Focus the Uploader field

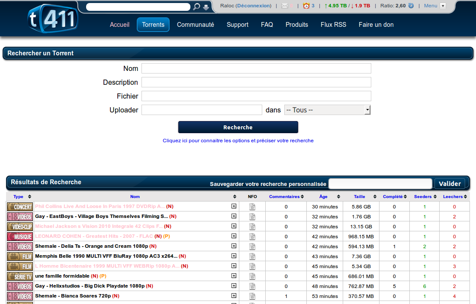coord(202,110)
